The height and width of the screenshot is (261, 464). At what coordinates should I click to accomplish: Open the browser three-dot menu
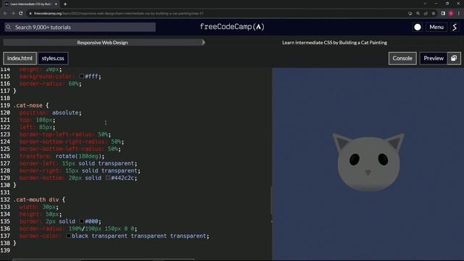(459, 13)
